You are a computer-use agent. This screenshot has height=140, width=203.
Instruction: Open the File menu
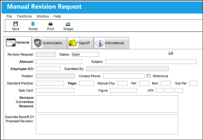(x=9, y=16)
